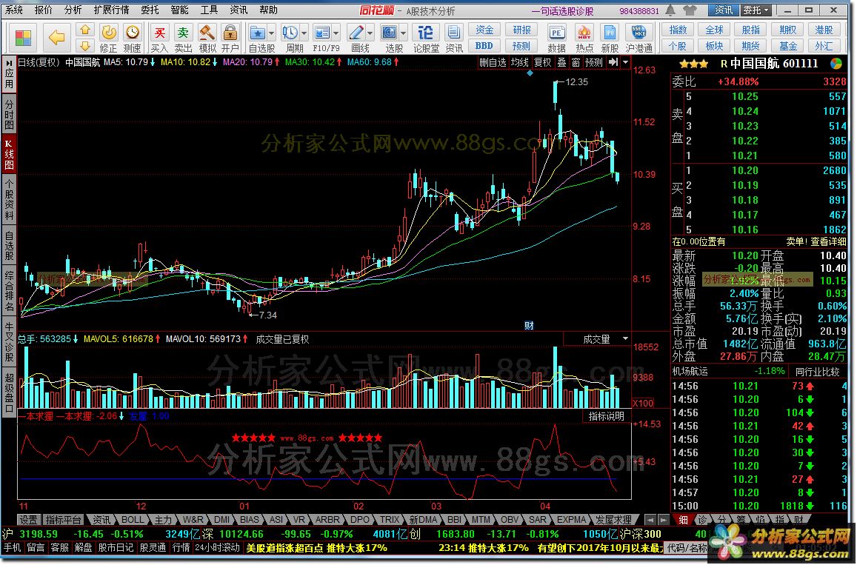Toggle the 应用 sidebar panel
This screenshot has width=857, height=565.
tap(9, 74)
